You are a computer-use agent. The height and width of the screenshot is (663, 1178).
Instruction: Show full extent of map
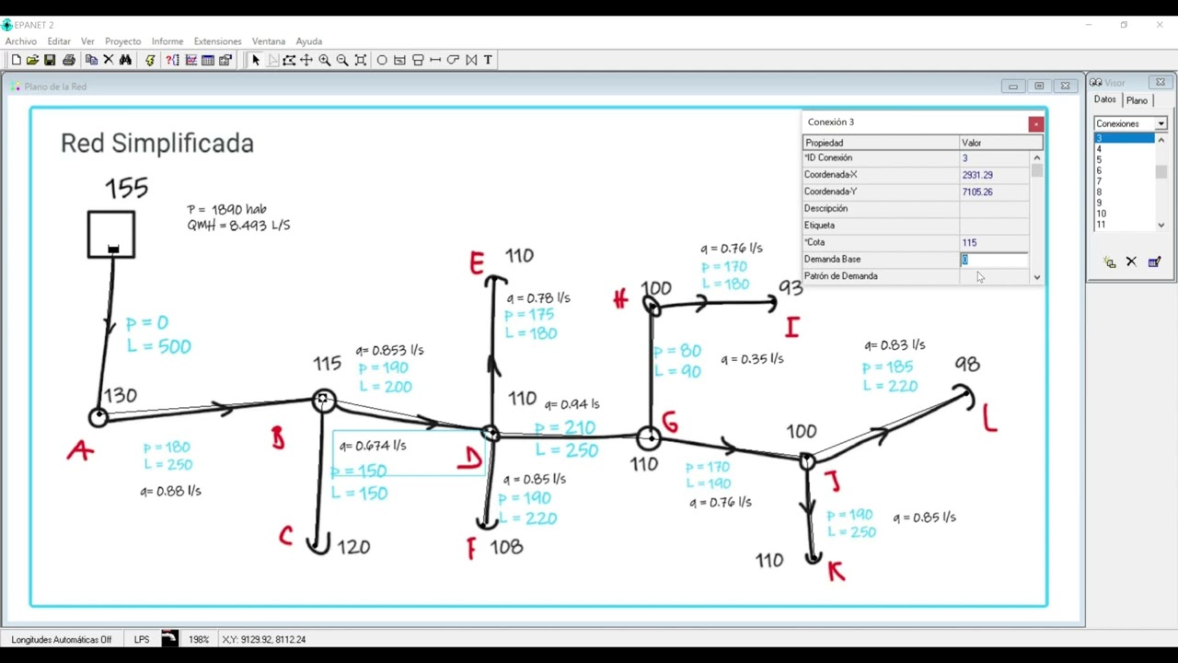coord(360,60)
